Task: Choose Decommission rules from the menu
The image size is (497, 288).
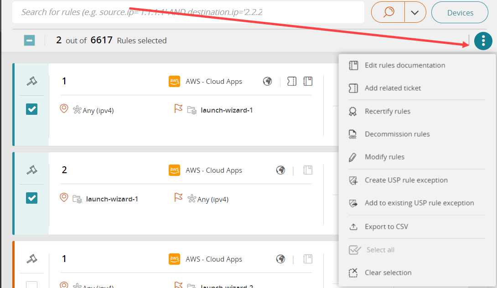Action: click(x=397, y=134)
